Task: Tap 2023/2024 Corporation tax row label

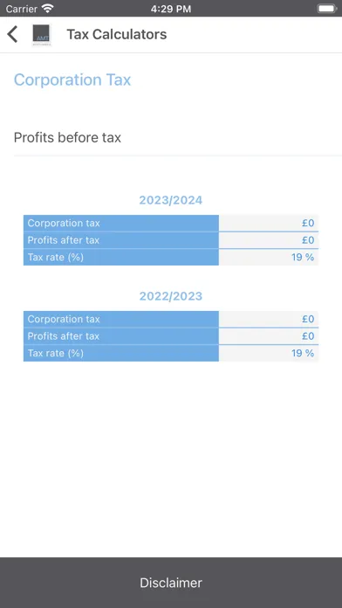Action: point(64,223)
